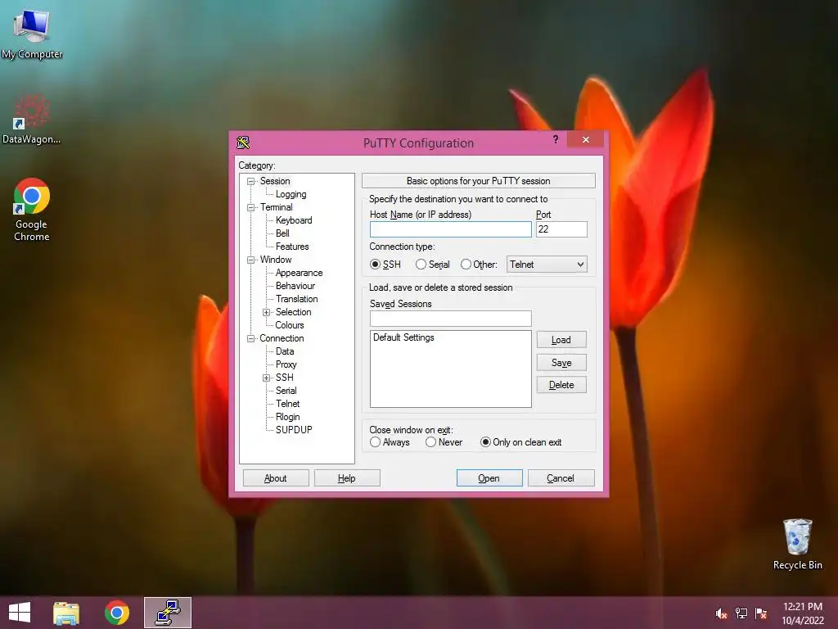Open the SUPDUP category

[x=294, y=429]
